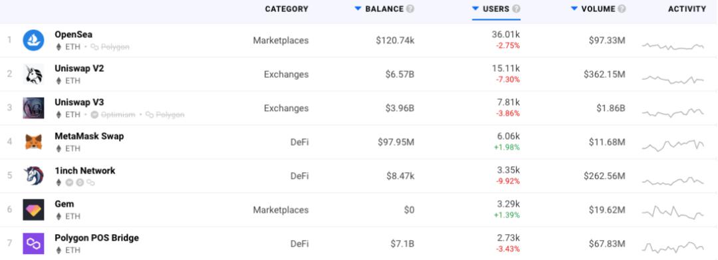The image size is (718, 260).
Task: Show the Balance column help icon
Action: pyautogui.click(x=410, y=9)
